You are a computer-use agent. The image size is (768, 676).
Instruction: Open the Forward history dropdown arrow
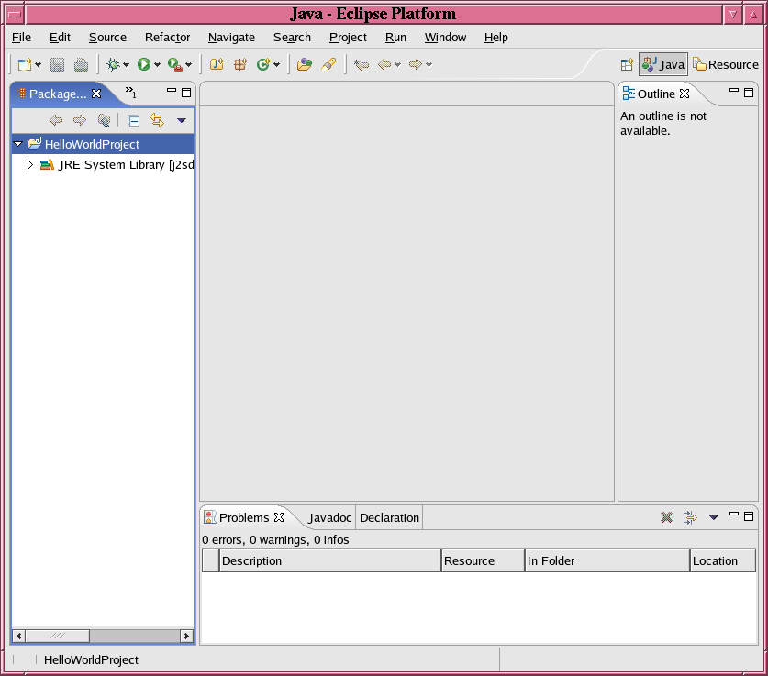429,65
